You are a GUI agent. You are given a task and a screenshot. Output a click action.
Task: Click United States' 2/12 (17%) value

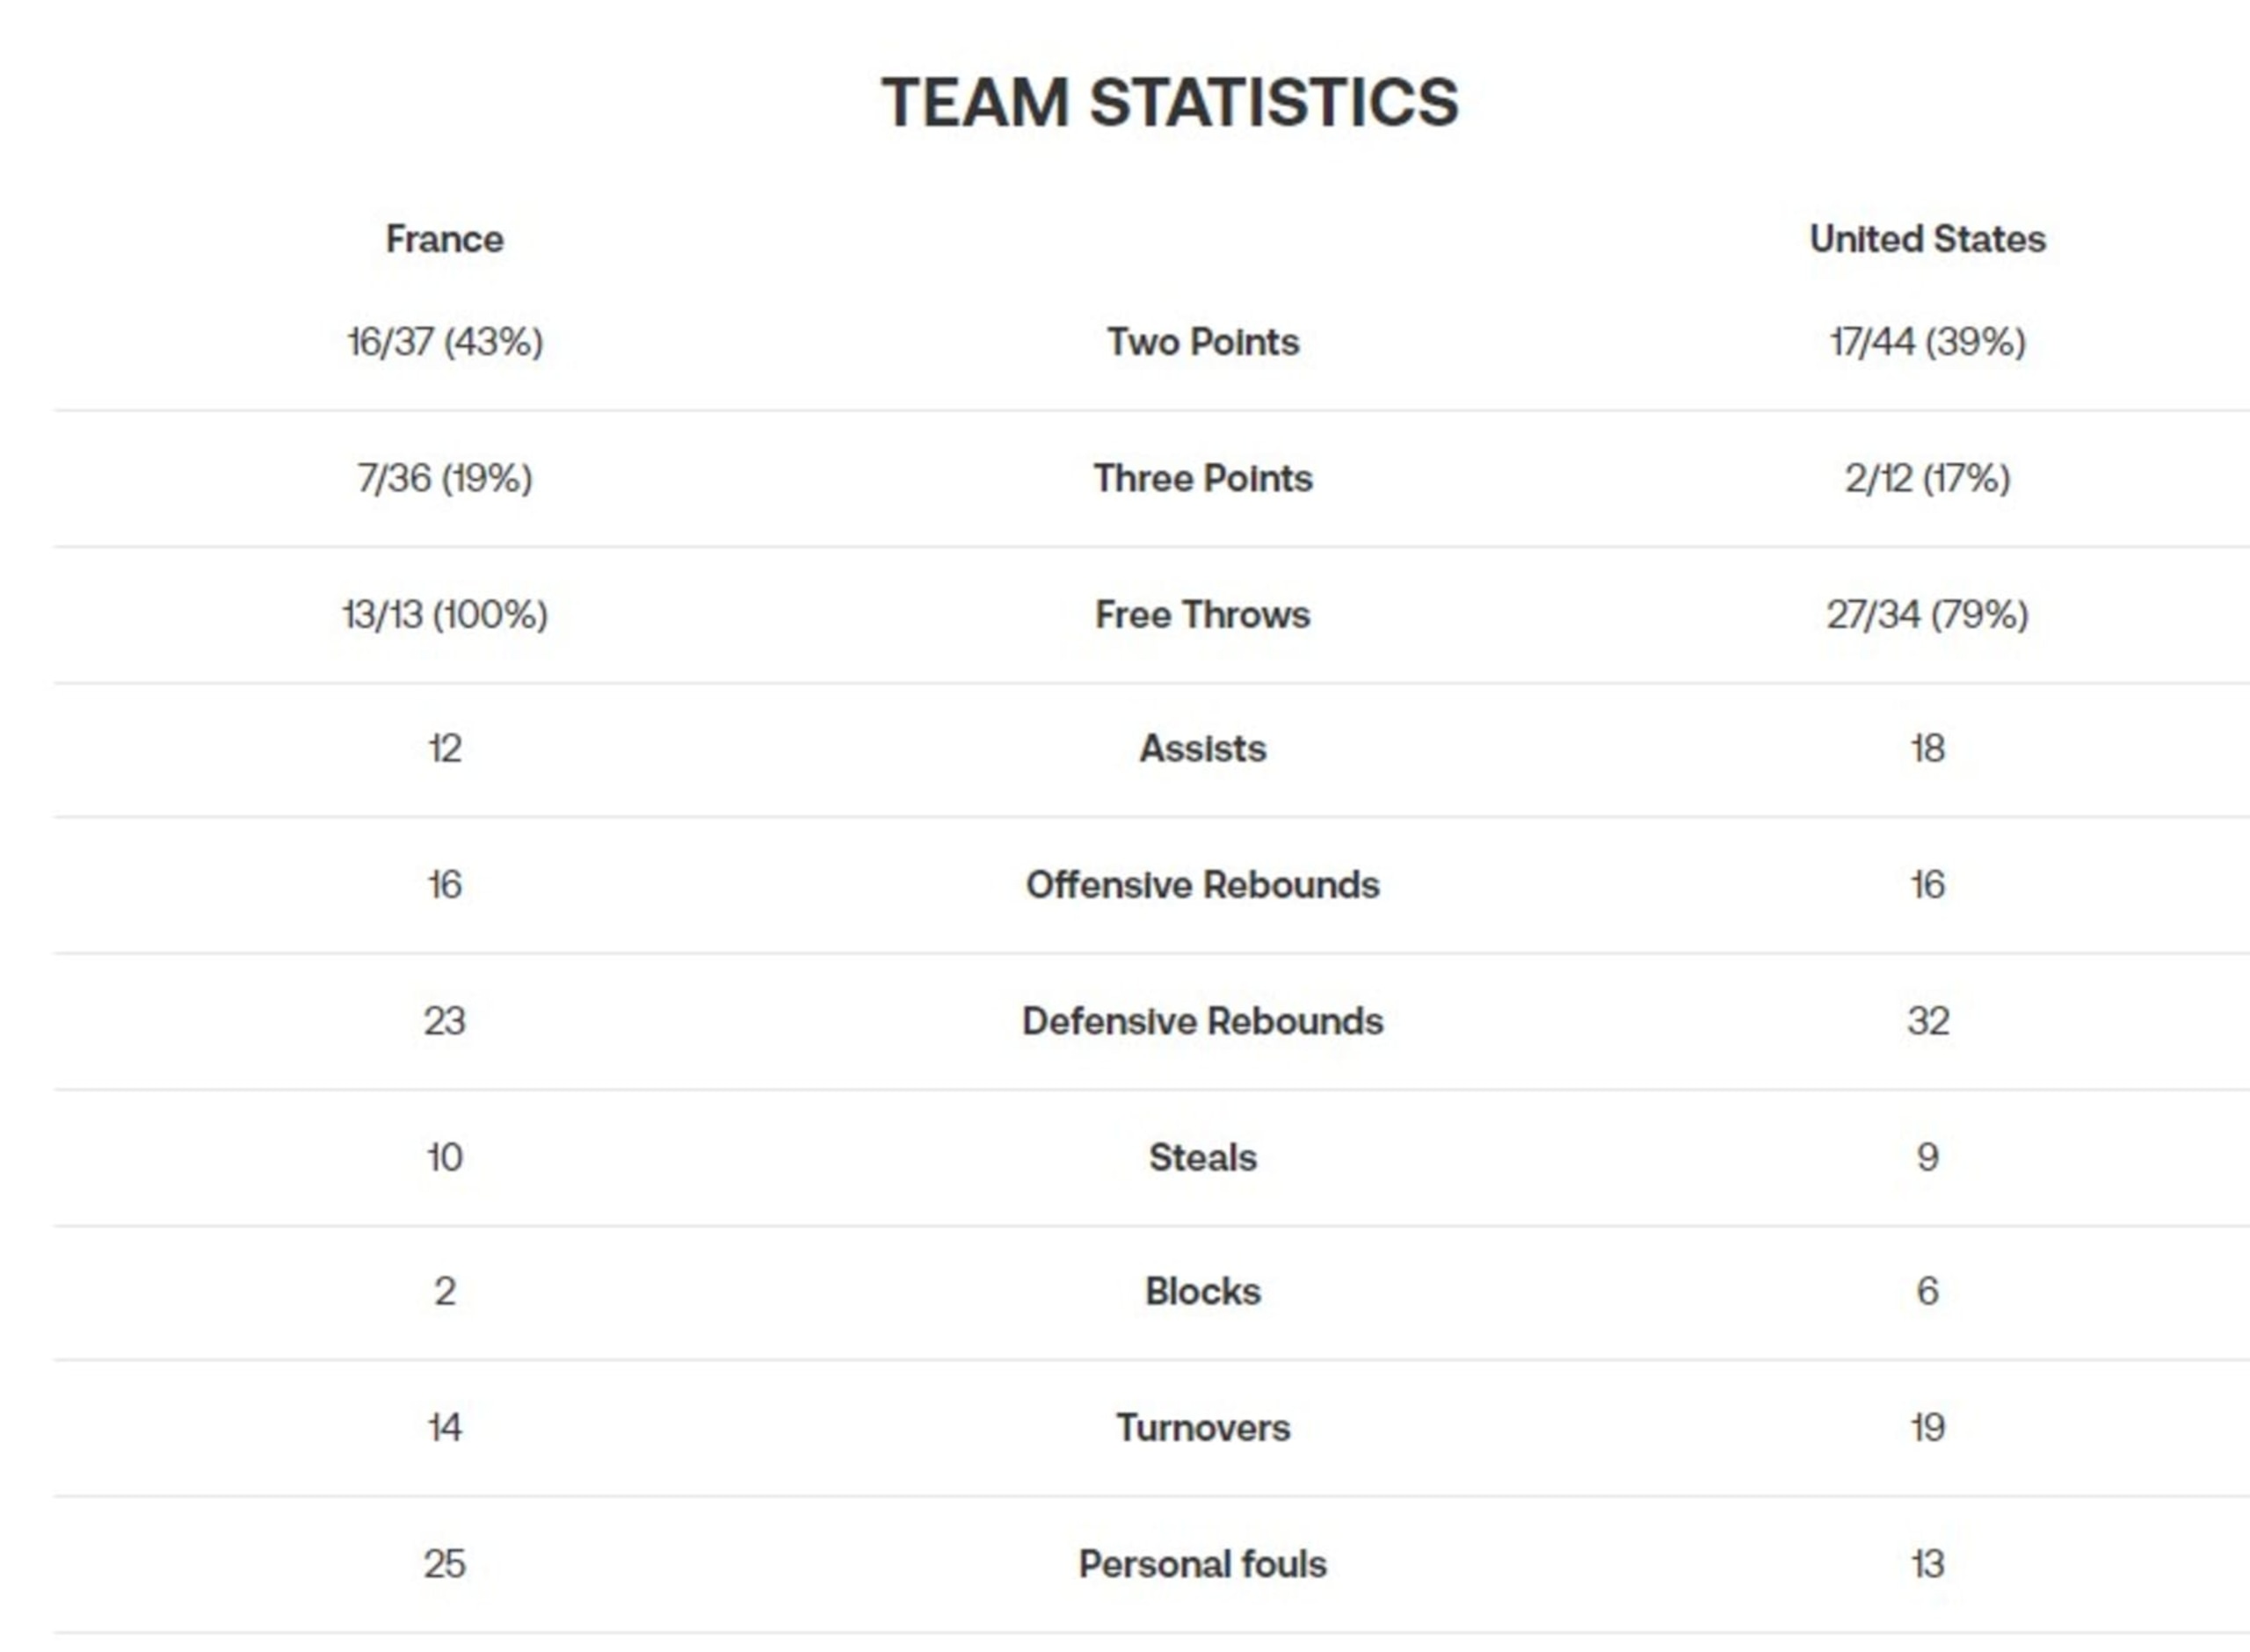point(1927,478)
